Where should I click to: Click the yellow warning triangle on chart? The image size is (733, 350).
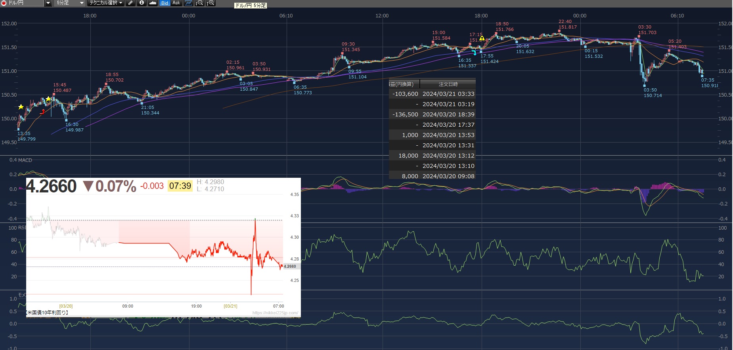pos(482,38)
